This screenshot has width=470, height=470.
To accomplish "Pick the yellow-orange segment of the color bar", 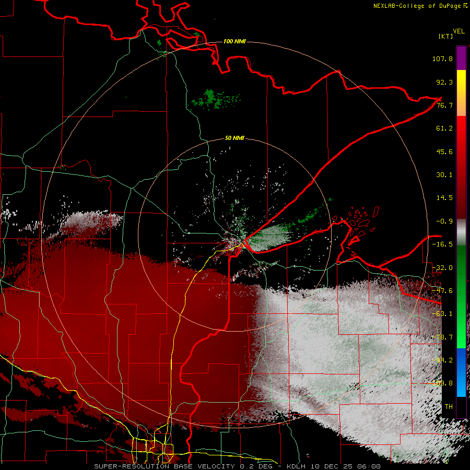I will point(461,93).
